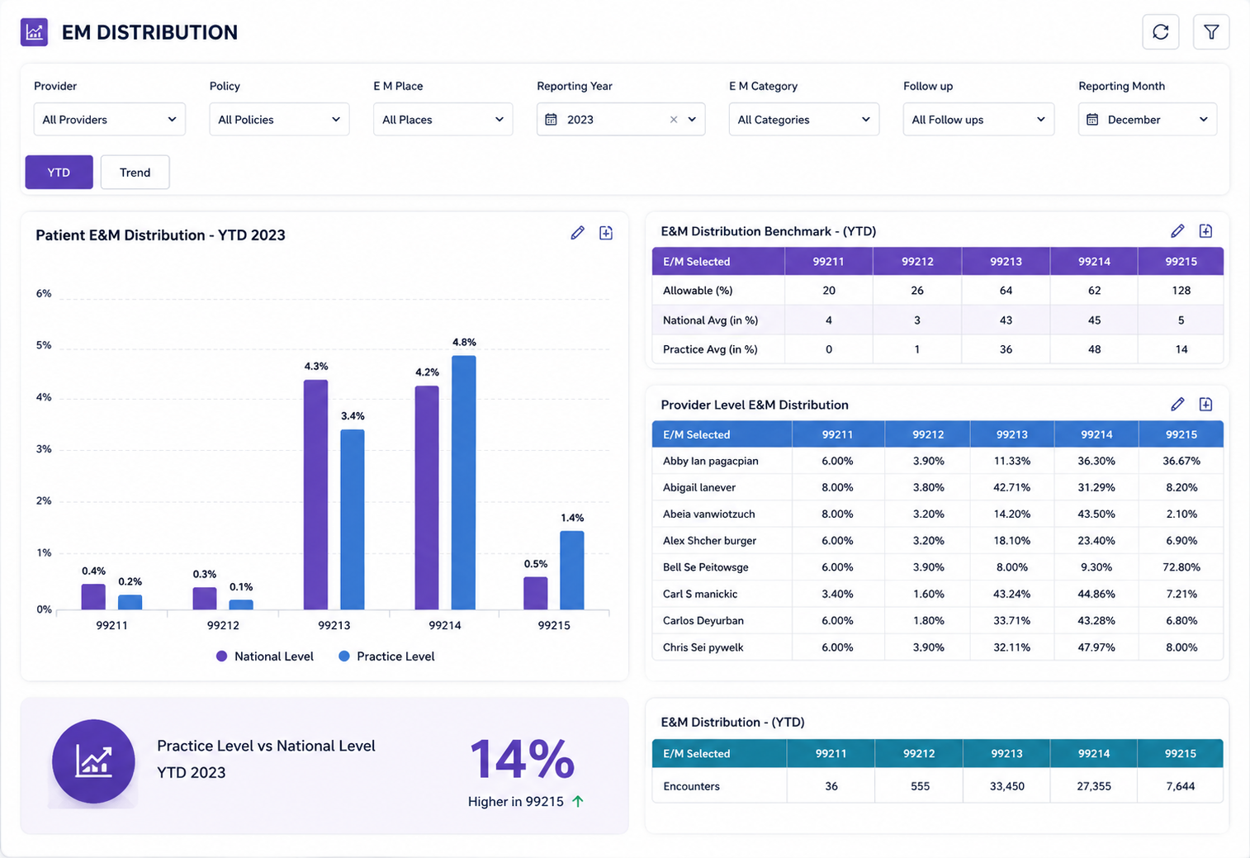The image size is (1250, 858).
Task: Click the round trend chart icon
Action: (93, 761)
